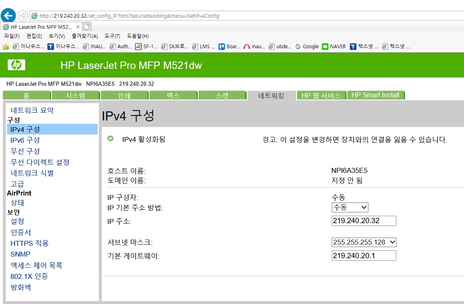Open the 인증서 link

tap(21, 232)
